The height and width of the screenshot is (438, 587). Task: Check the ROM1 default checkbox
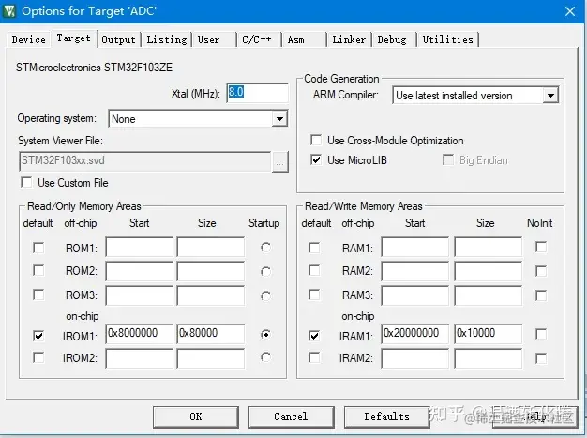coord(38,248)
